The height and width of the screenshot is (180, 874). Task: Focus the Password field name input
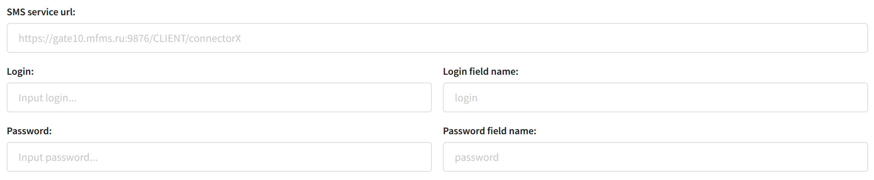(655, 157)
